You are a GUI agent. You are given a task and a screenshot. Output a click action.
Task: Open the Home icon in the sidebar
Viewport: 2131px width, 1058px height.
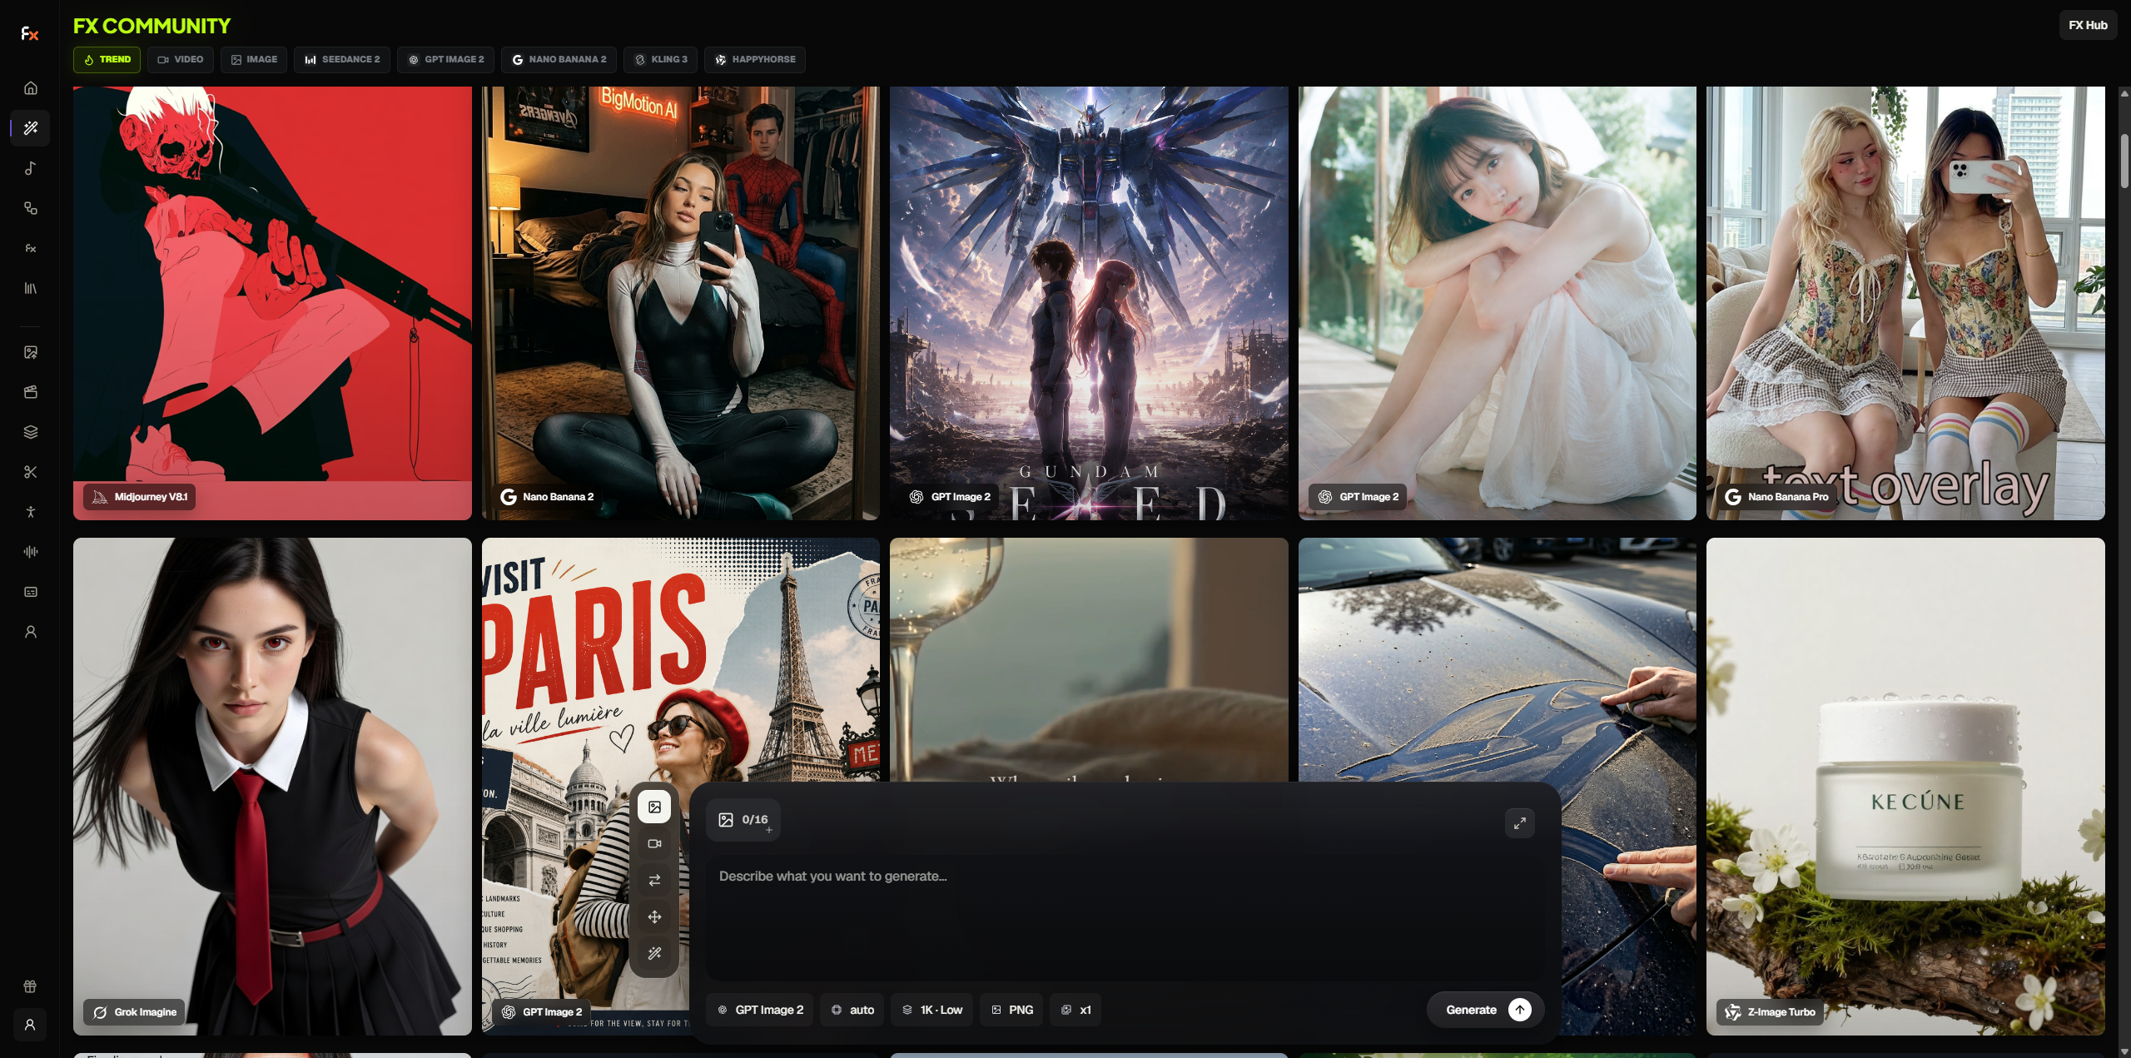click(31, 88)
